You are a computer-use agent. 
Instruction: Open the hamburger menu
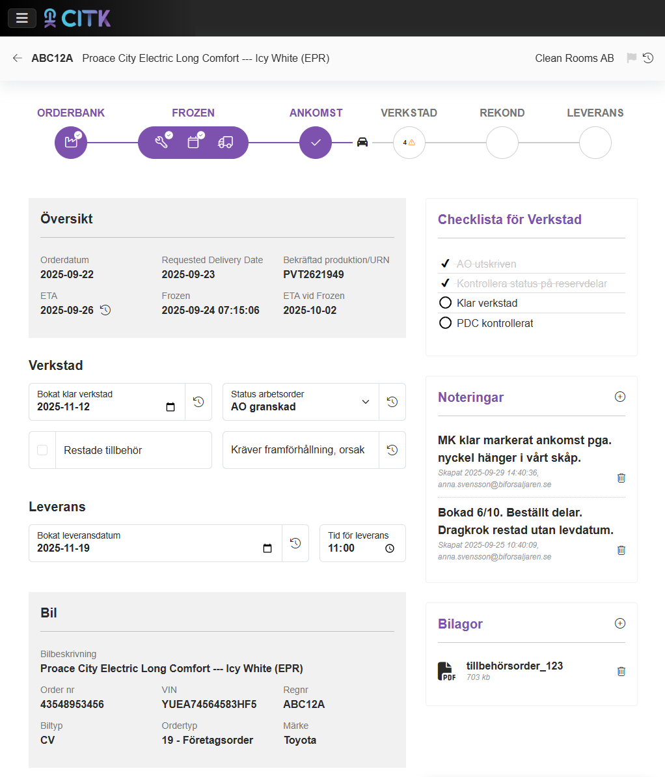click(21, 18)
